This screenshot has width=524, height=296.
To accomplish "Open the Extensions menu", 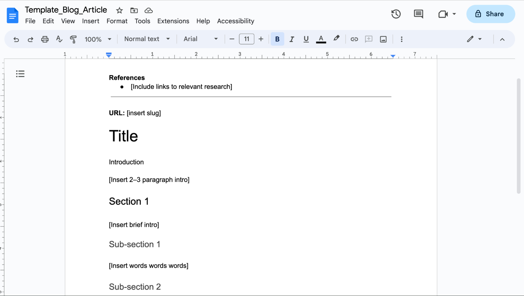I will (173, 21).
